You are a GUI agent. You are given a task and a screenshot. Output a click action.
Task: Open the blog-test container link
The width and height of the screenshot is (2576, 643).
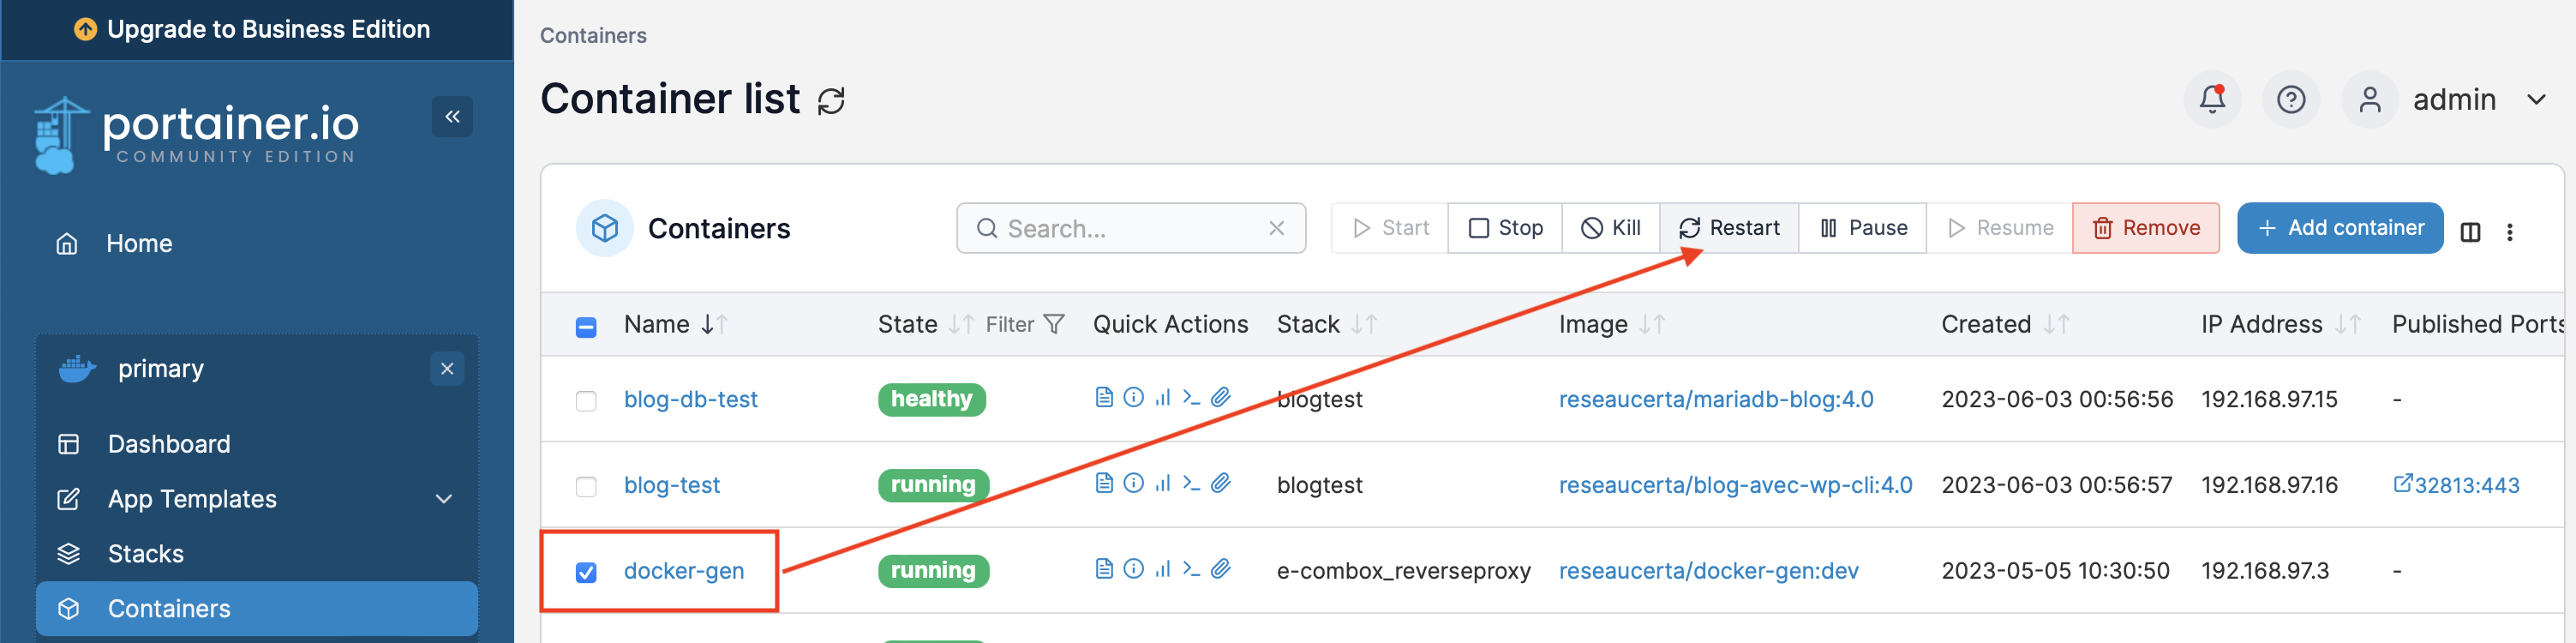[672, 486]
